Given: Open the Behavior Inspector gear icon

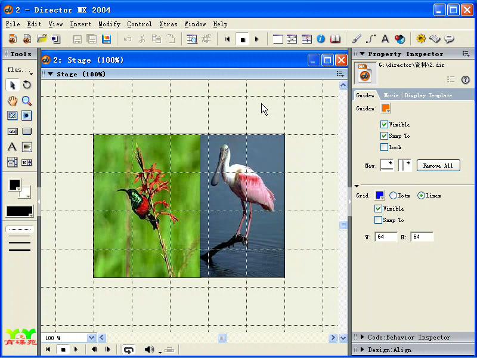Looking at the screenshot, I should [x=421, y=39].
